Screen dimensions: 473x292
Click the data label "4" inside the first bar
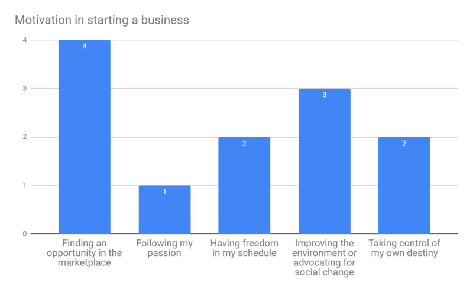click(x=85, y=46)
